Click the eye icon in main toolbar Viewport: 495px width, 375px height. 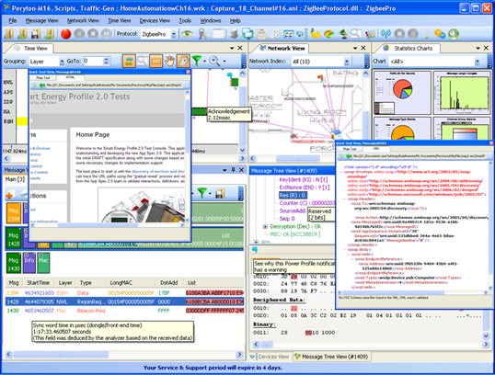(x=187, y=34)
